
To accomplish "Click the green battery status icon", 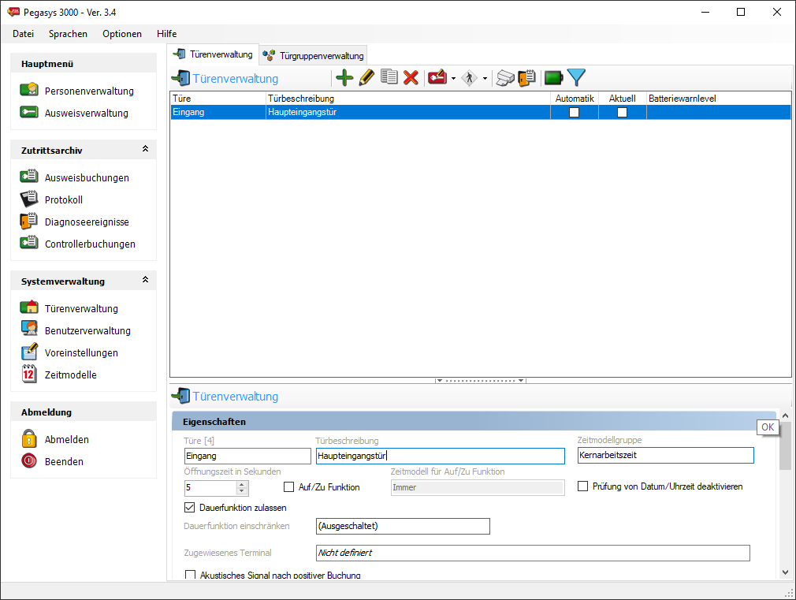I will click(552, 77).
